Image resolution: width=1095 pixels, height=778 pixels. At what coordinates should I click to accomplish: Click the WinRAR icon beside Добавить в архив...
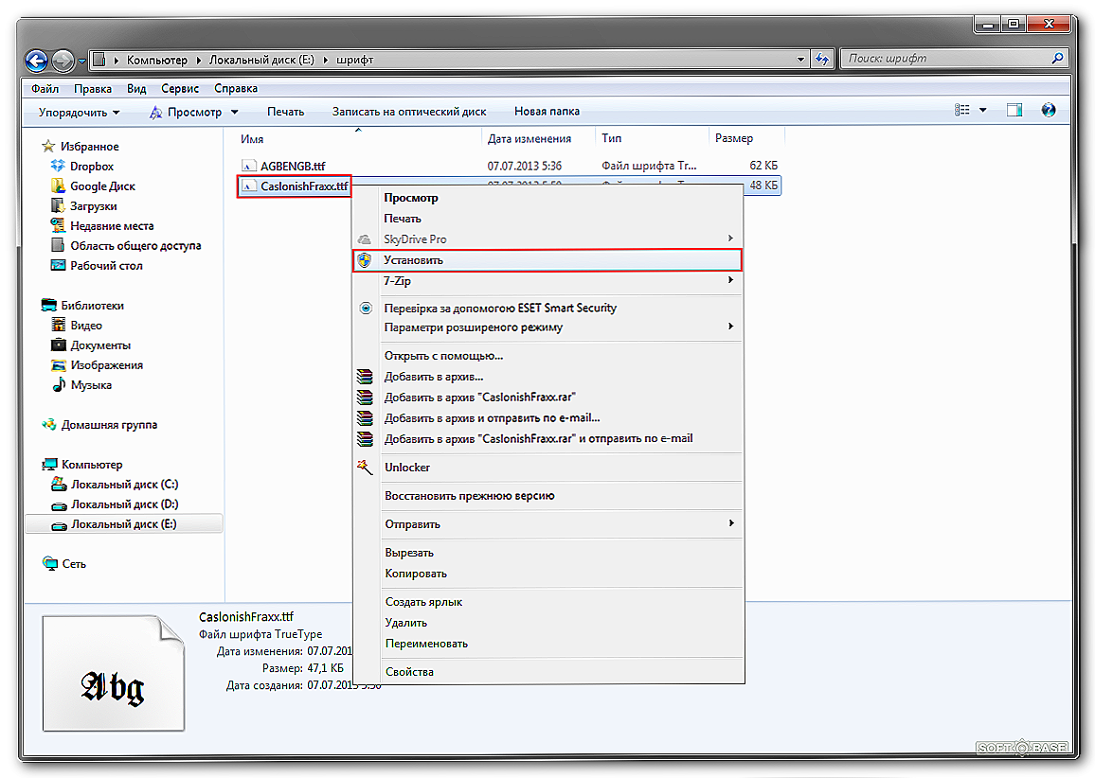pos(366,376)
